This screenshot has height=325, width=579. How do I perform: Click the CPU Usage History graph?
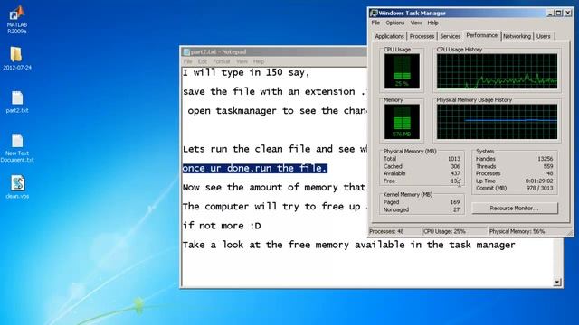(x=497, y=71)
